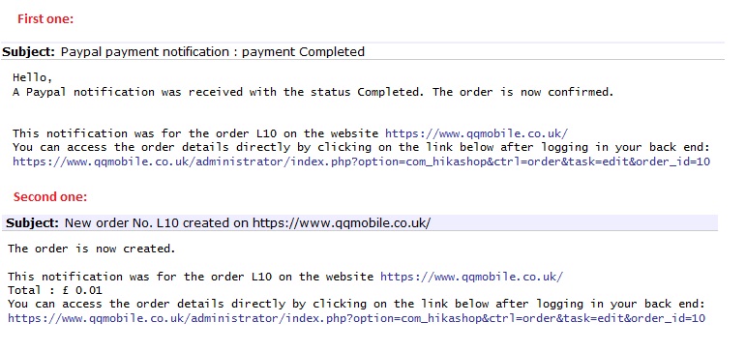This screenshot has height=352, width=746.
Task: Open qqmobile.co.uk link in second email
Action: [x=471, y=277]
